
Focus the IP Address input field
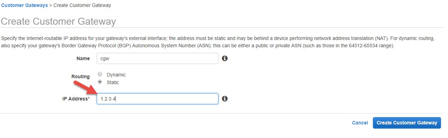[158, 99]
